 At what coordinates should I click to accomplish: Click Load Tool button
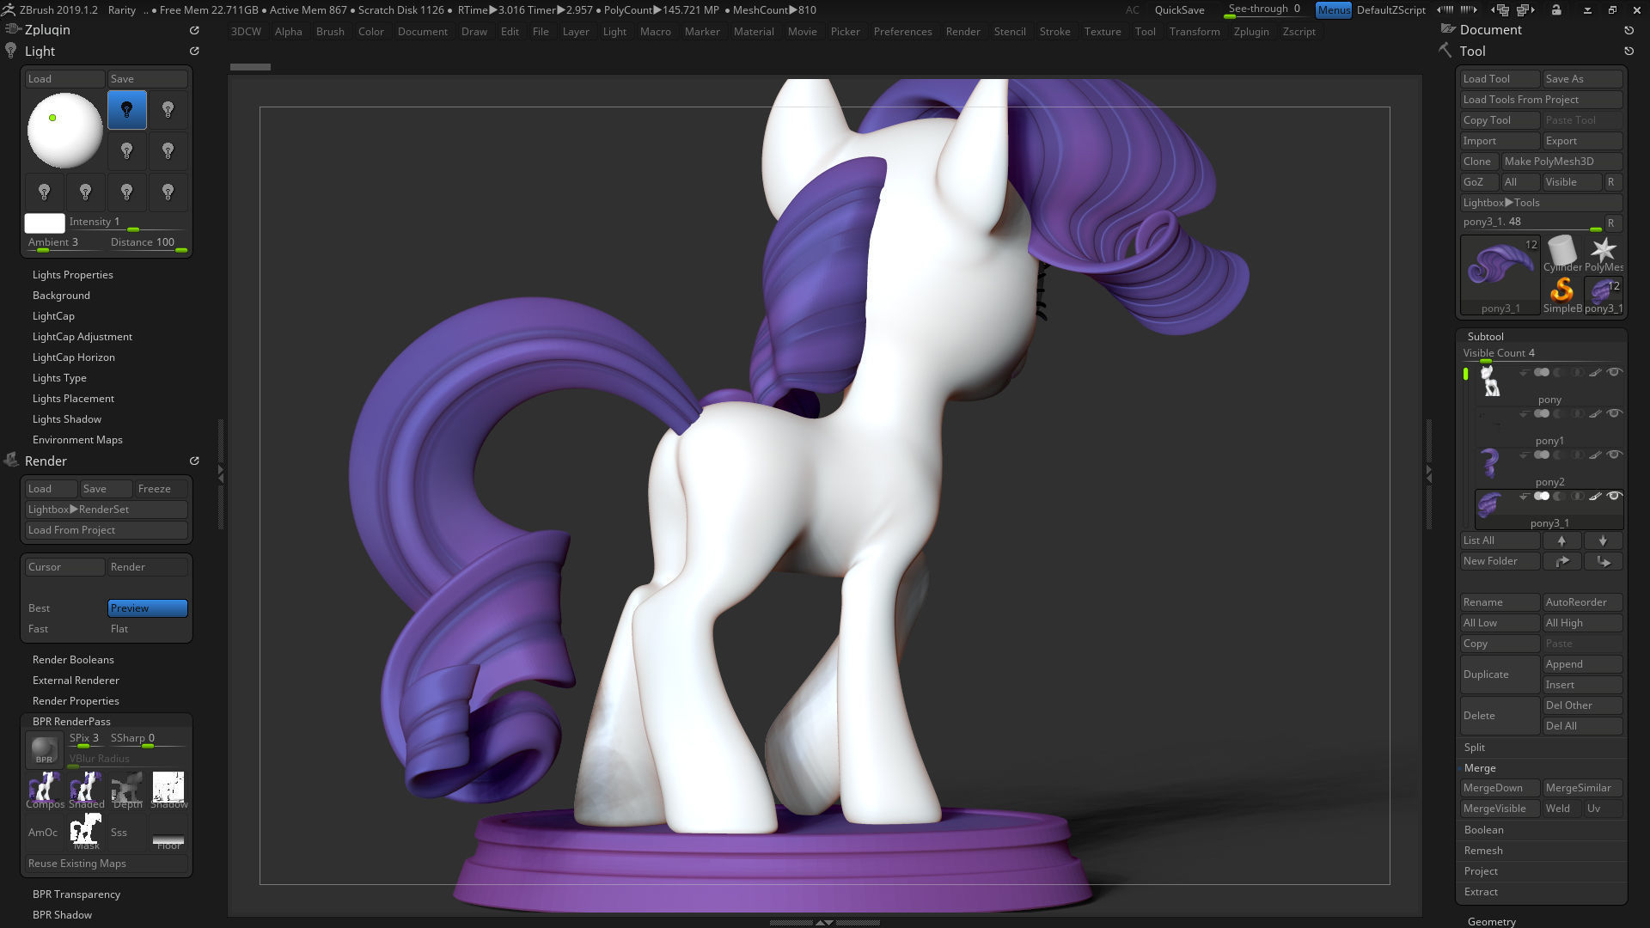coord(1500,79)
